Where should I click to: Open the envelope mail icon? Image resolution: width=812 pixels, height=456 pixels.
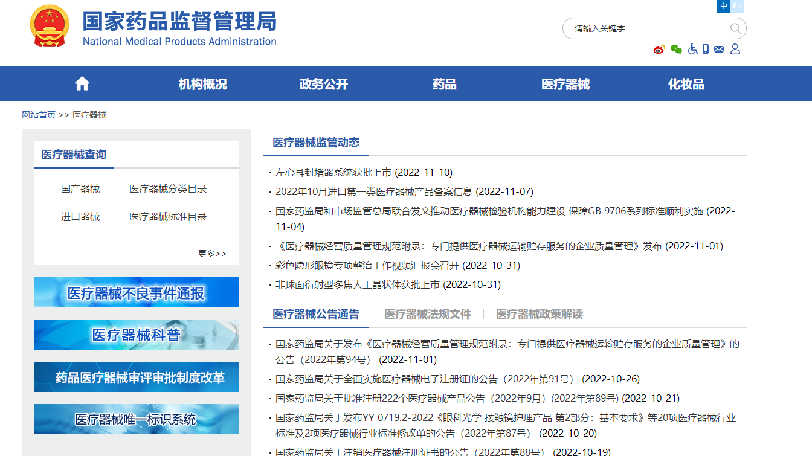click(719, 49)
